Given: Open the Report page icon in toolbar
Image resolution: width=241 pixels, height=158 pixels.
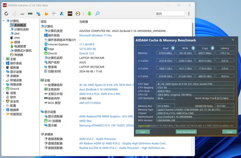Looking at the screenshot, I should pos(14,14).
